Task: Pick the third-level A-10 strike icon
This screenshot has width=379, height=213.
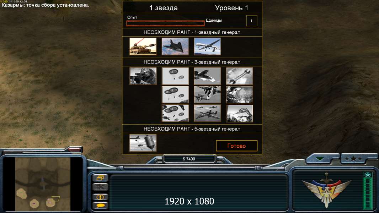Action: tap(207, 113)
